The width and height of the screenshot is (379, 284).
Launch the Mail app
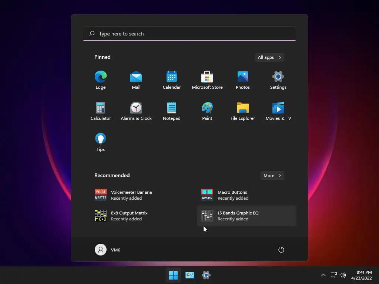(x=136, y=80)
